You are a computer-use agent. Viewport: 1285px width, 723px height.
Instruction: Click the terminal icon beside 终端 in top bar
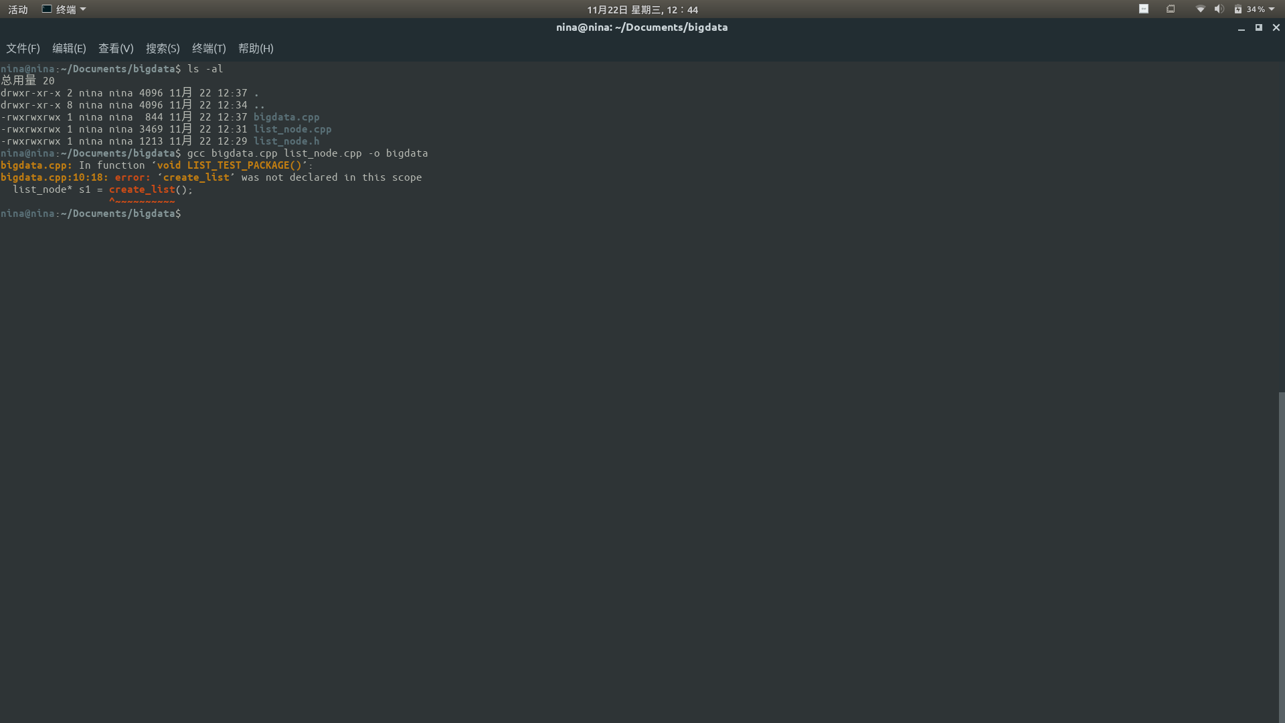click(x=47, y=9)
